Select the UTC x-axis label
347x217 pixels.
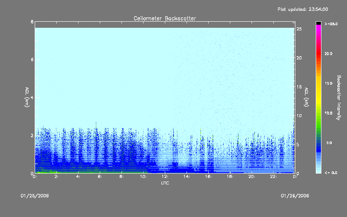[165, 183]
